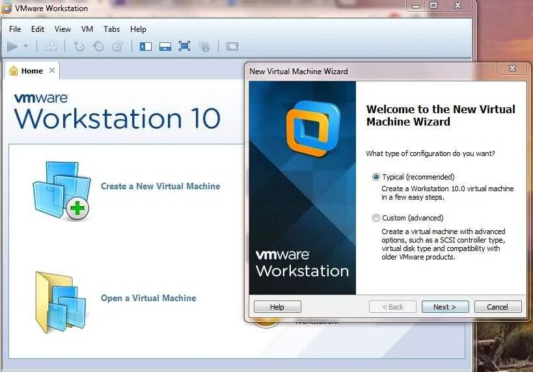Click the console view toolbar icon
The height and width of the screenshot is (372, 533).
pyautogui.click(x=232, y=46)
